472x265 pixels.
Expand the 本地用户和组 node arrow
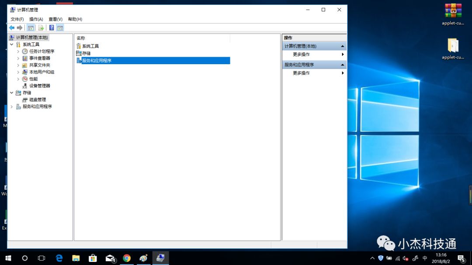click(18, 72)
